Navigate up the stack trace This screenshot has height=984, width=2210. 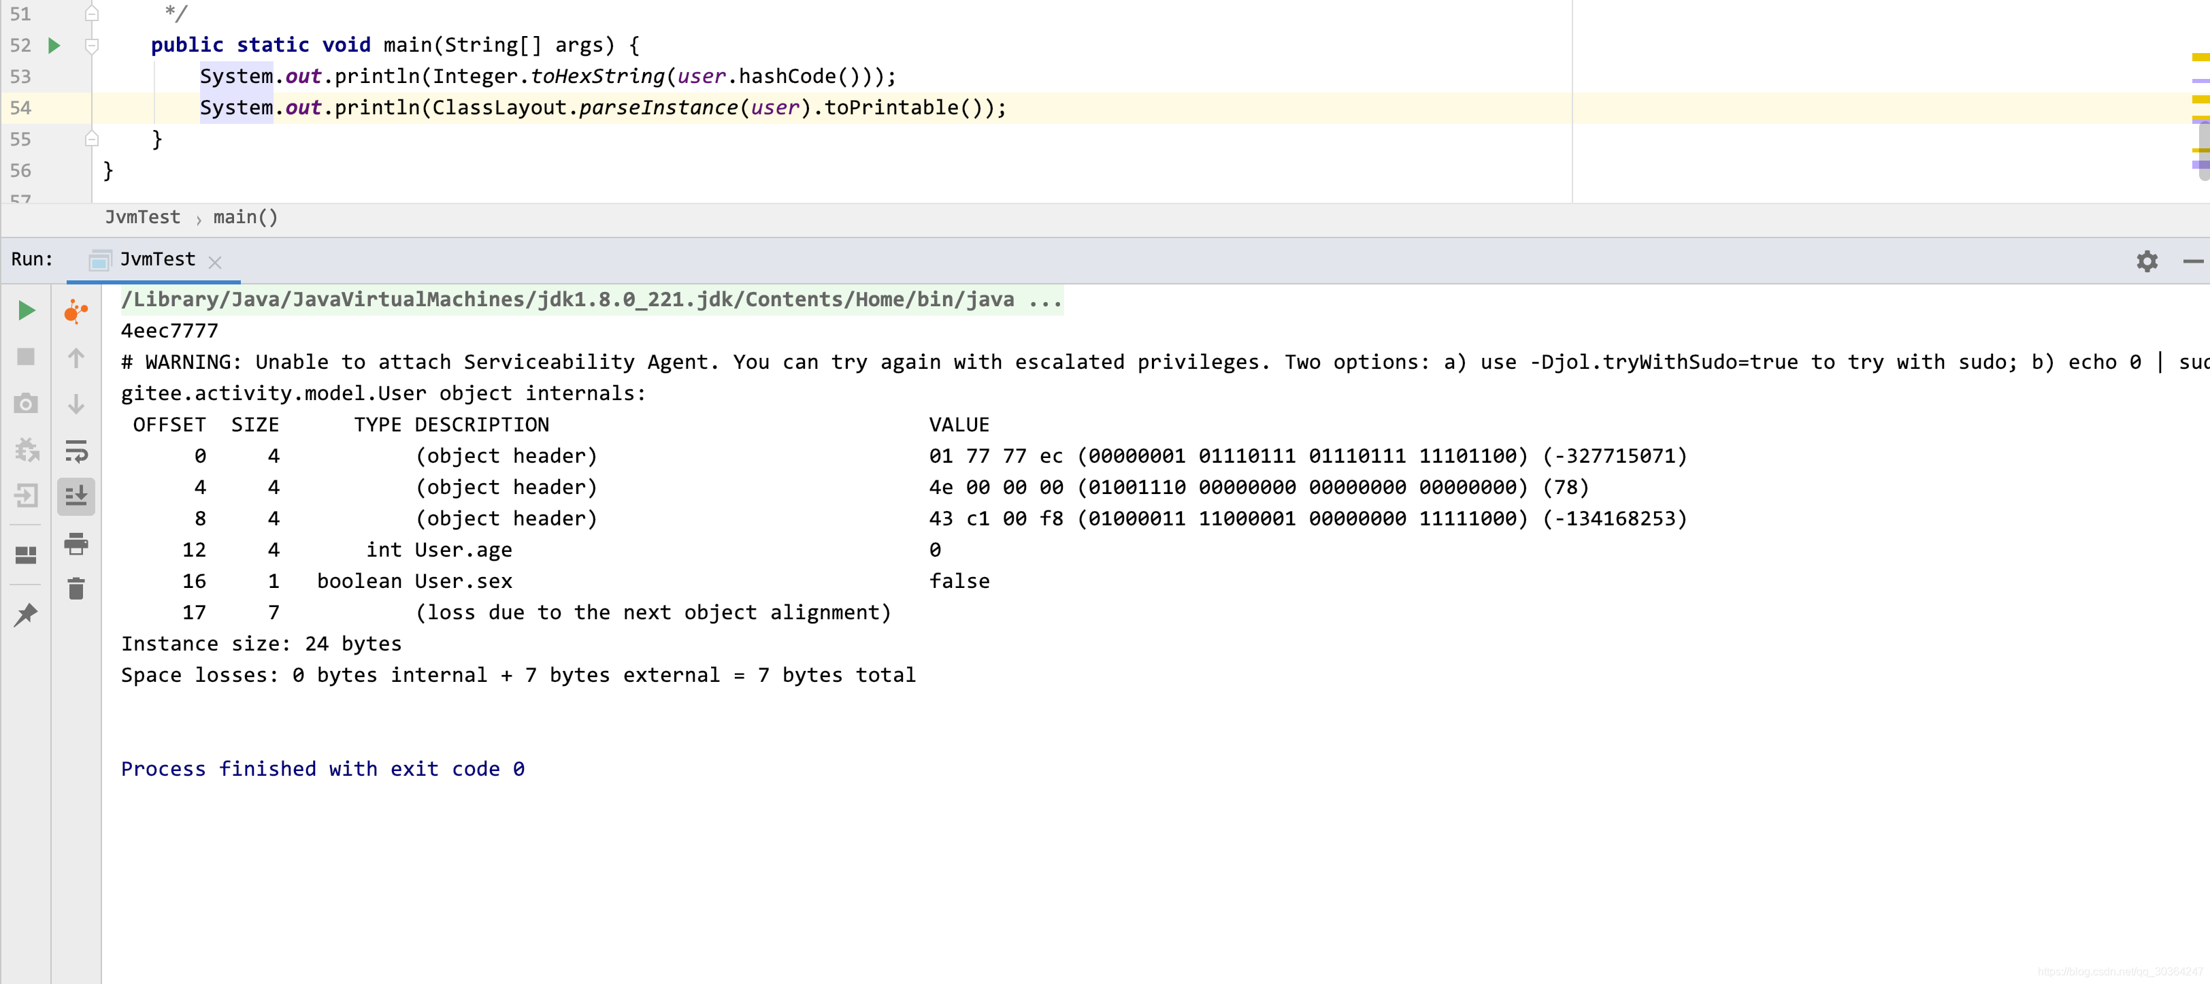(x=76, y=359)
